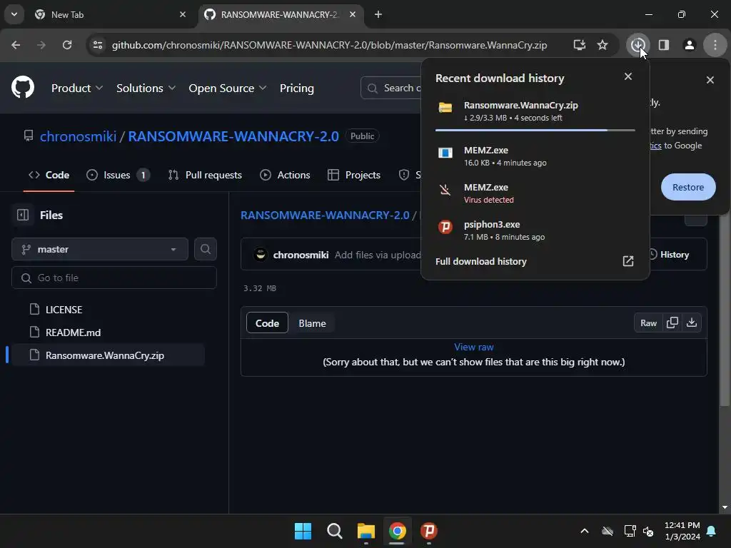731x548 pixels.
Task: Open the View raw link
Action: (474, 347)
